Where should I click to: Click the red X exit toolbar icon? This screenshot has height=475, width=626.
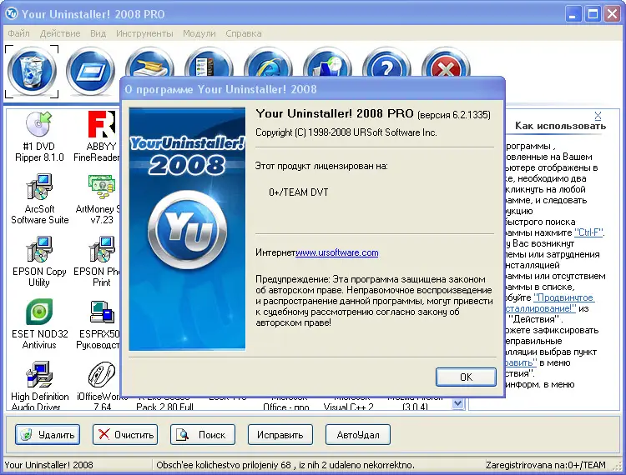click(446, 62)
